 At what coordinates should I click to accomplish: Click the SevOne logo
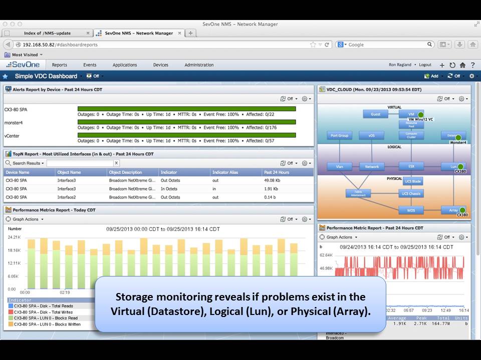tap(23, 64)
